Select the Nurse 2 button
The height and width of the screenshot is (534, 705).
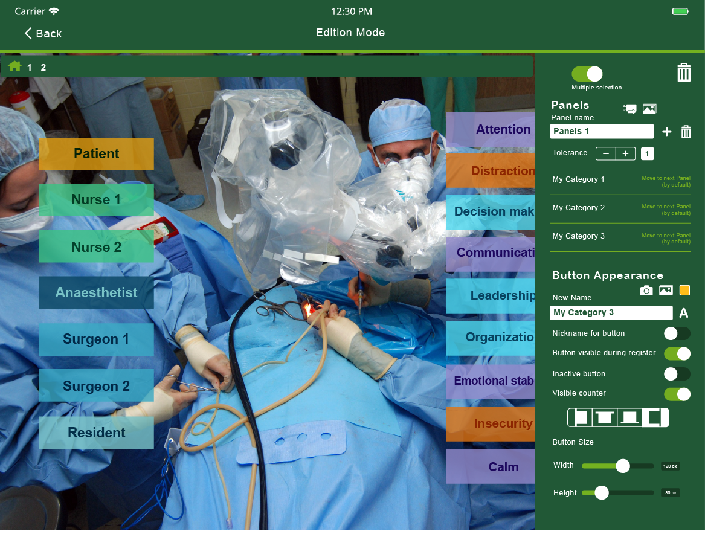pyautogui.click(x=96, y=247)
